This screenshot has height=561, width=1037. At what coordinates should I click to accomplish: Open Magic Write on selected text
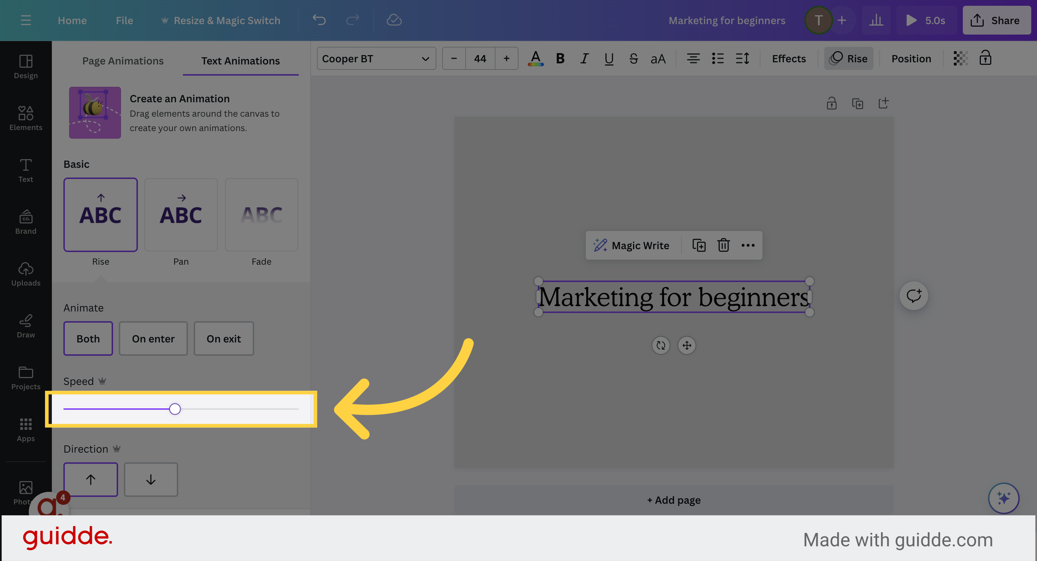[x=631, y=245]
